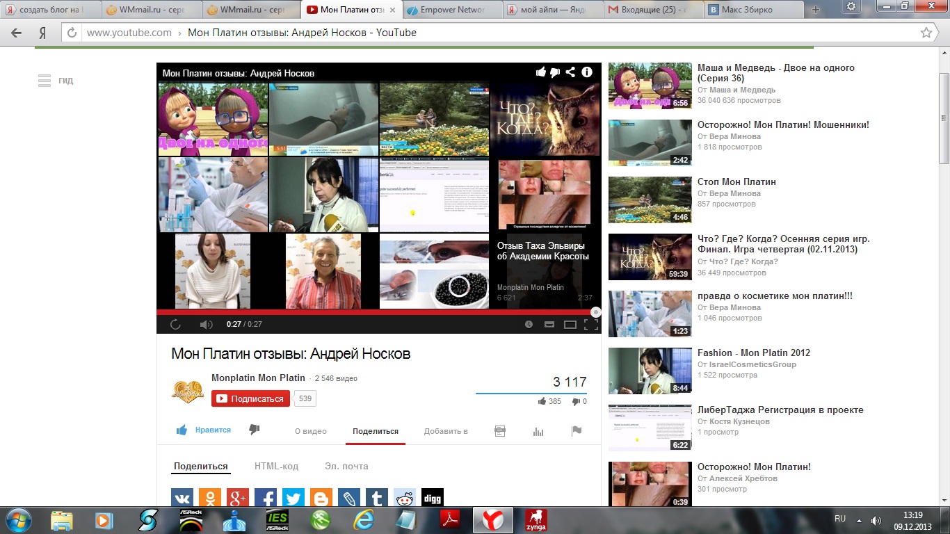Screen dimensions: 950x534
Task: Share video on Digg
Action: tap(433, 499)
